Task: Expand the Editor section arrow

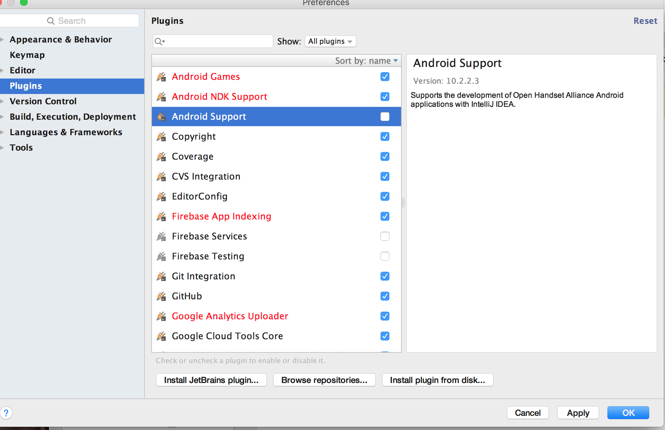Action: (2, 70)
